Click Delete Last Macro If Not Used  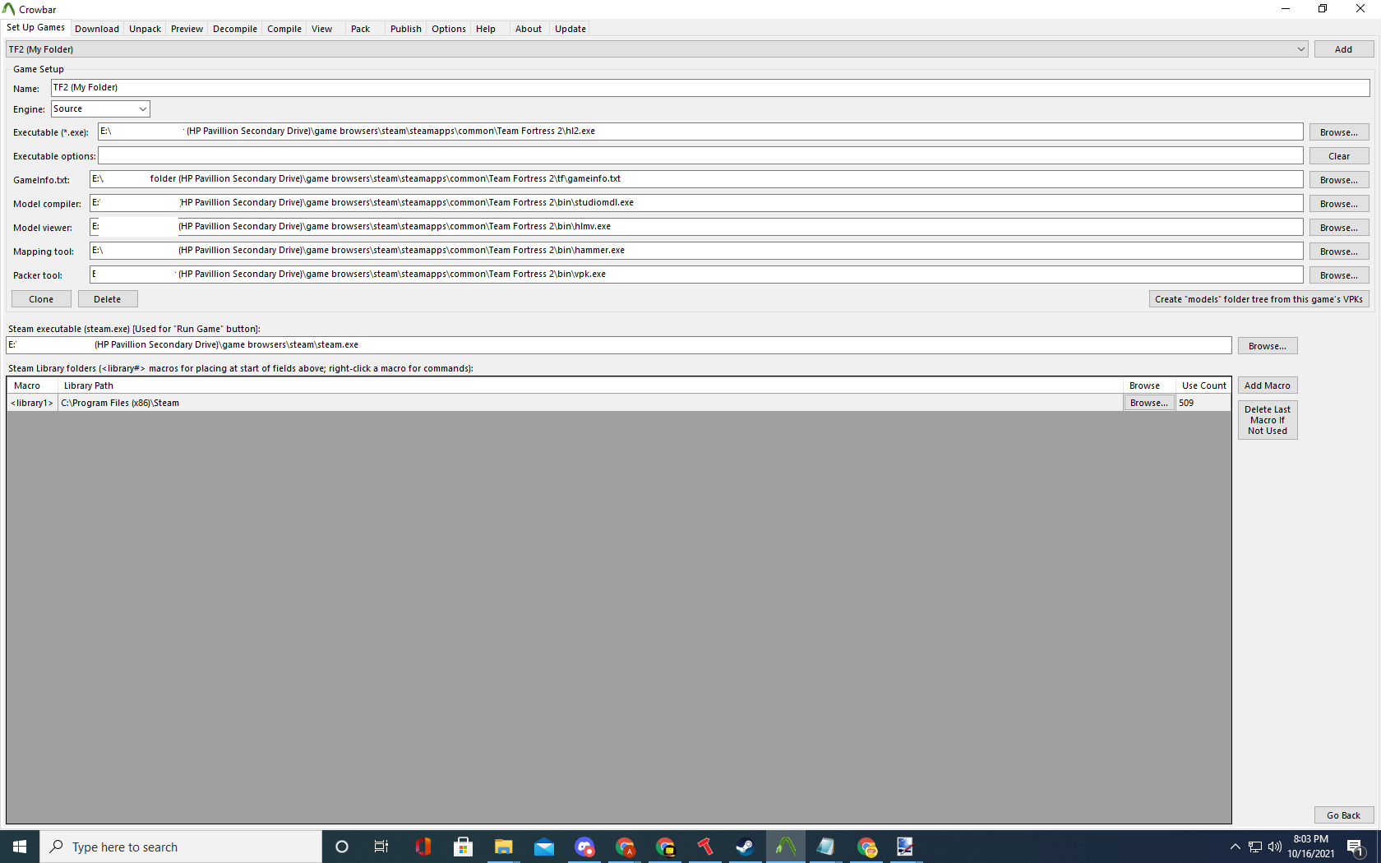pos(1268,420)
